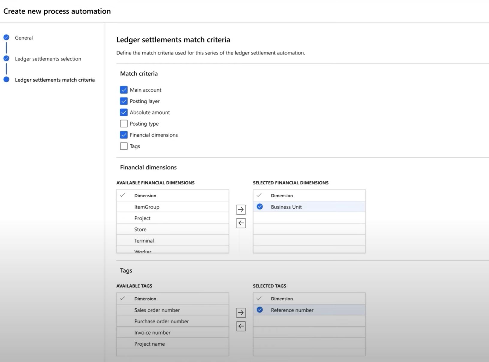Image resolution: width=489 pixels, height=362 pixels.
Task: Disable the Posting layer criterion
Action: coord(124,101)
